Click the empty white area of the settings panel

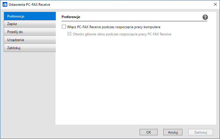136,83
